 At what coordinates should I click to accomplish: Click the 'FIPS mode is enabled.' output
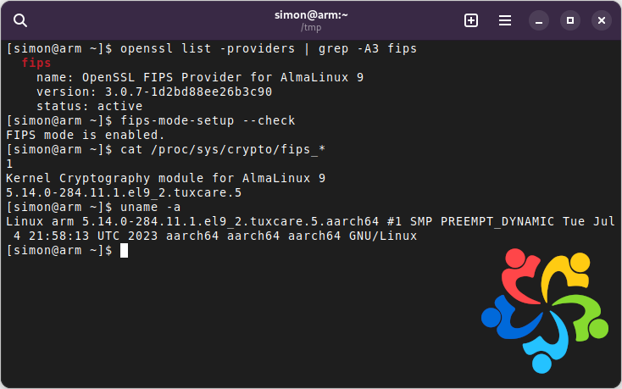click(x=85, y=135)
